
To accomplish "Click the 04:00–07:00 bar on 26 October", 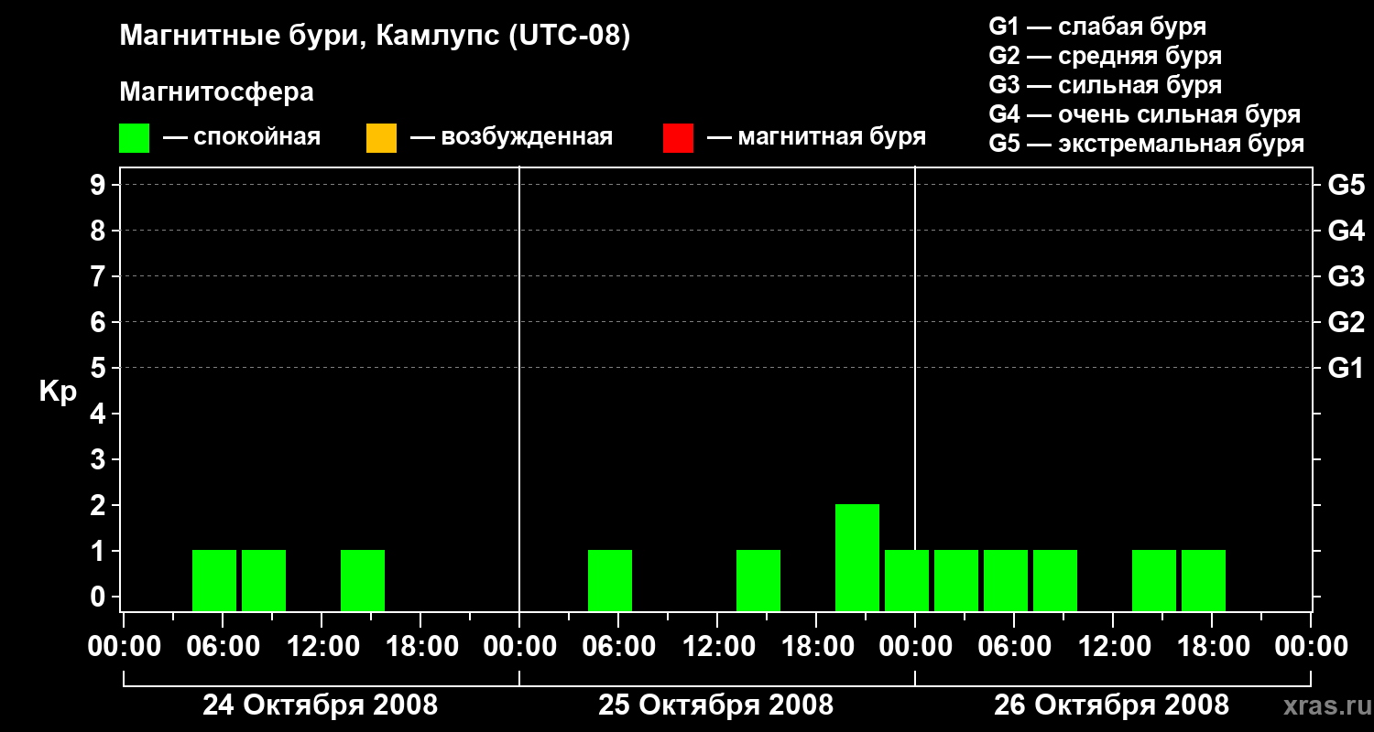I will coord(1006,580).
